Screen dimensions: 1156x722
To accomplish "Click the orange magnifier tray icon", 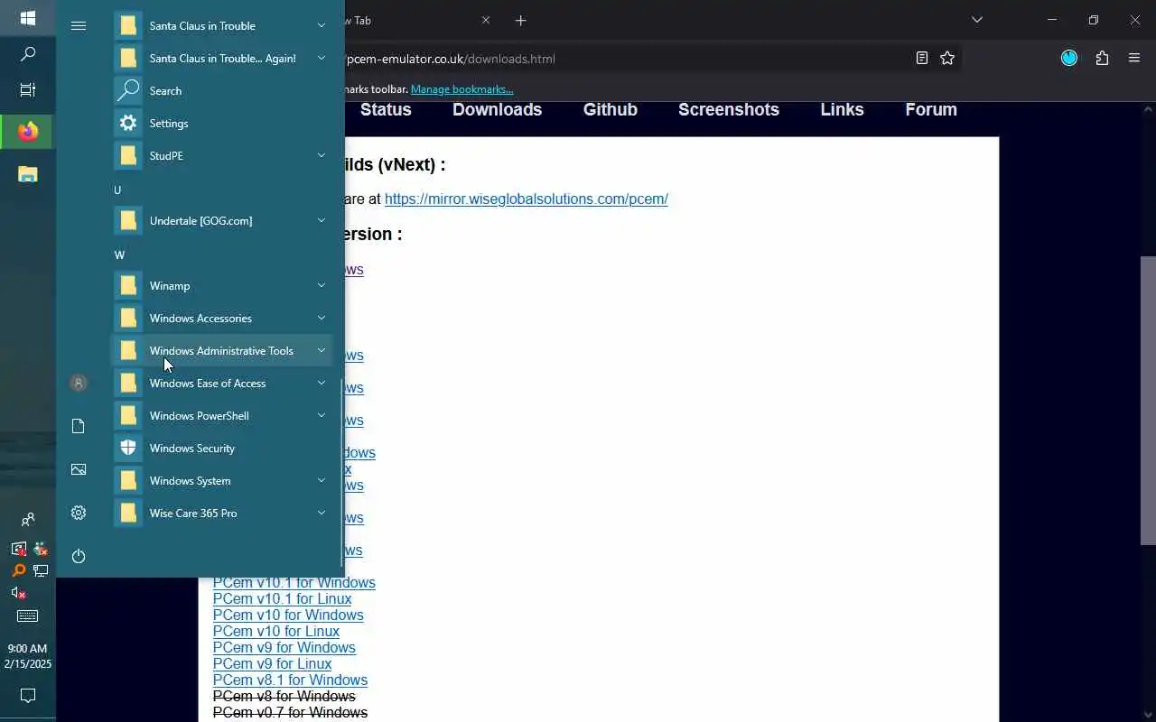I will 18,570.
